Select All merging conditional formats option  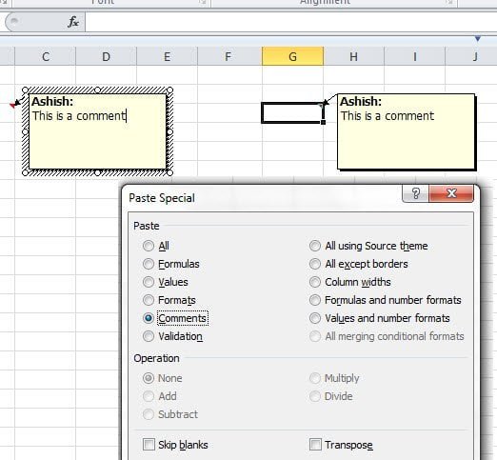387,336
